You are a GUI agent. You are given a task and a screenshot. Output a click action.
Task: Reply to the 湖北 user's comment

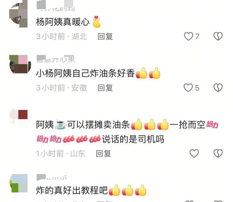pyautogui.click(x=105, y=36)
